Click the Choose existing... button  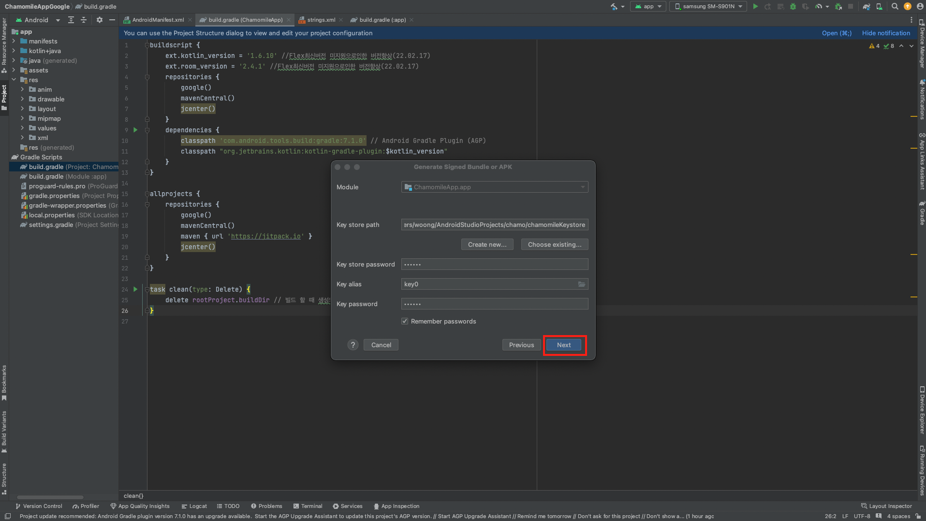click(554, 245)
